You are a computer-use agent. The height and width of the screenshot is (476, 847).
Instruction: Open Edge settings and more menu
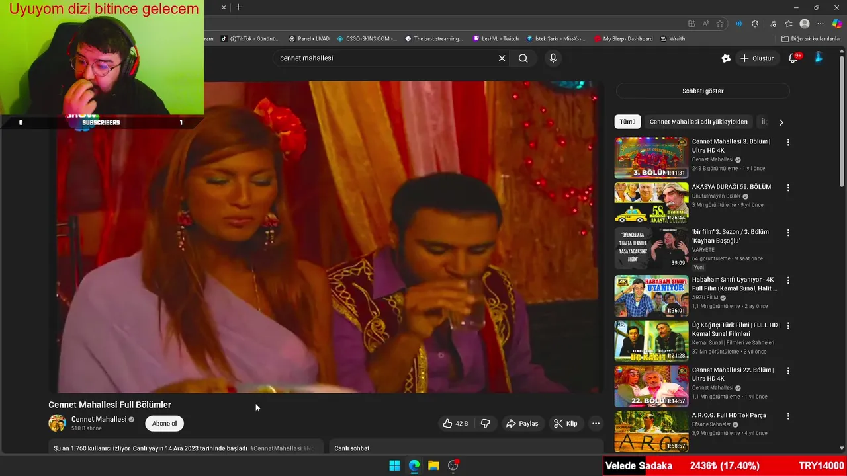click(x=821, y=24)
